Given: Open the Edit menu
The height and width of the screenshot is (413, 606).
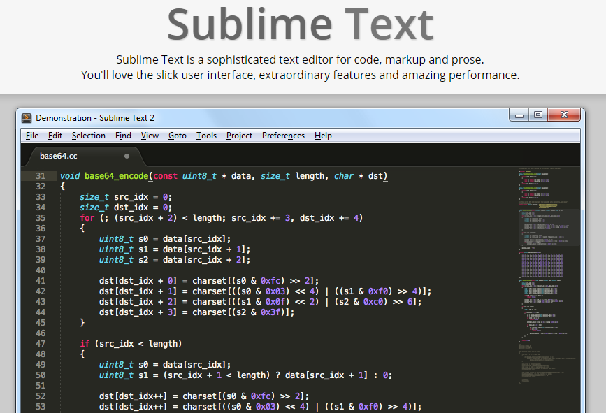Looking at the screenshot, I should pos(55,136).
